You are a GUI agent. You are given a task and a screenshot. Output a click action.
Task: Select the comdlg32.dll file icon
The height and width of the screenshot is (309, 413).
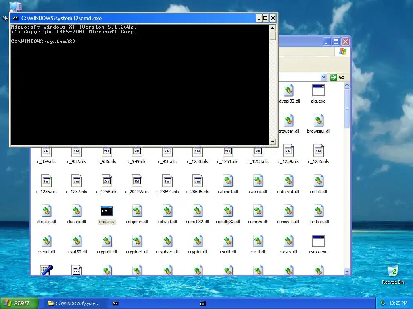click(x=228, y=211)
